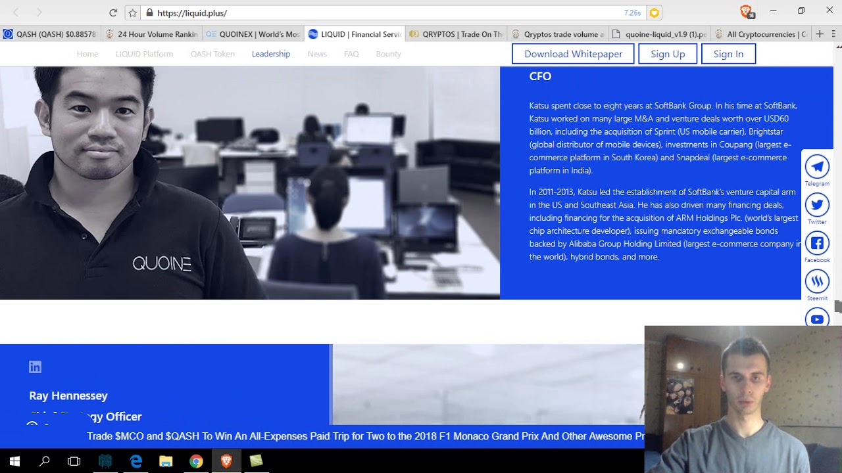Open the Brave Shields lion icon
The image size is (842, 473).
click(746, 12)
